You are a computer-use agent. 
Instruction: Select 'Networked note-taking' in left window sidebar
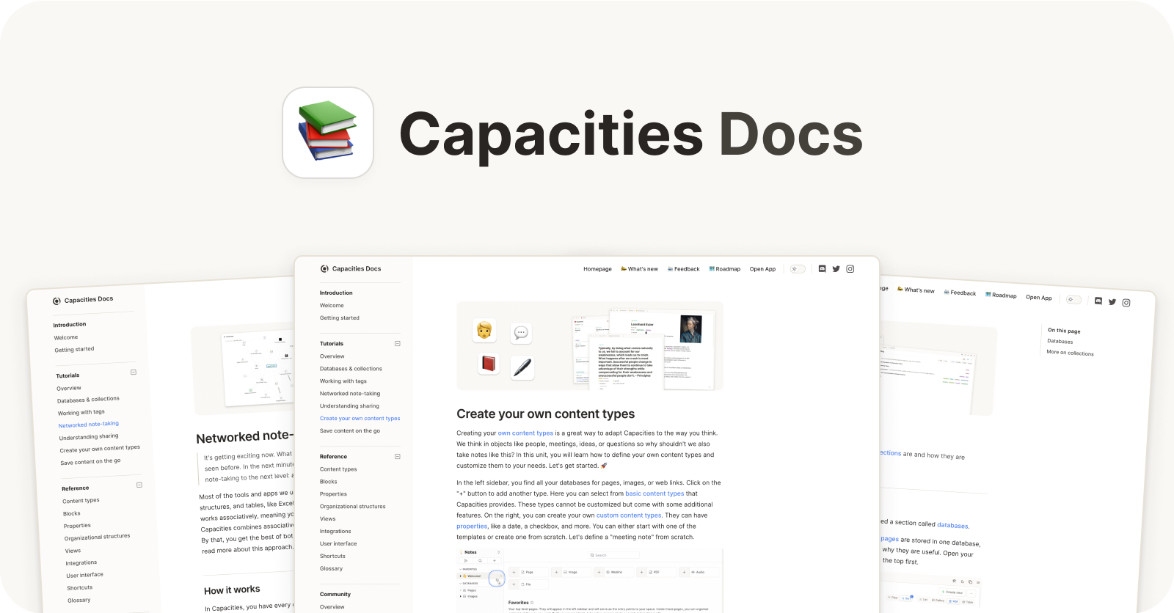tap(89, 425)
